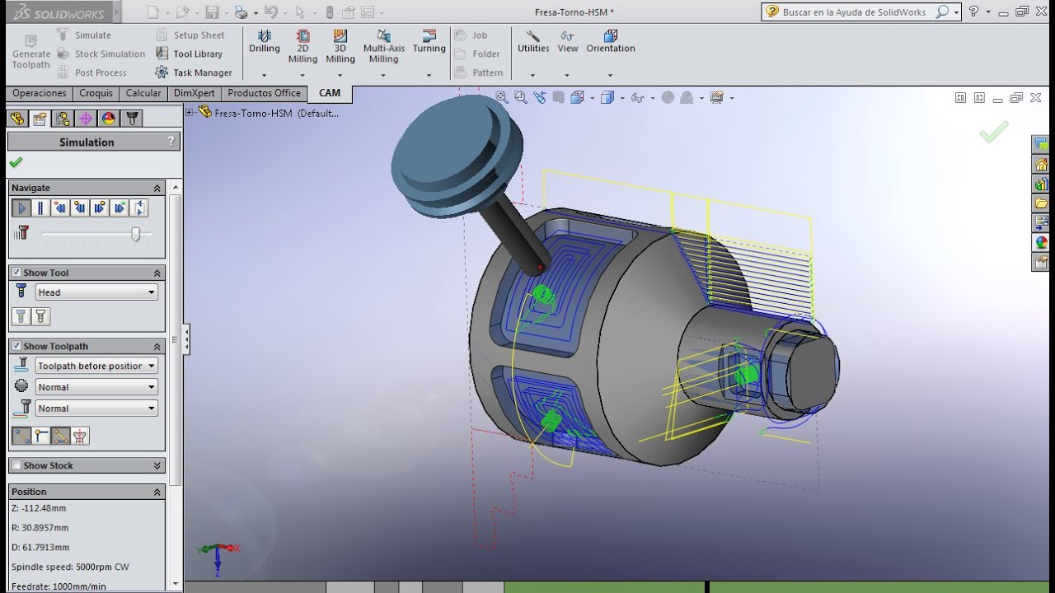Expand the Fresa-Torno-HSM tree node
Image resolution: width=1055 pixels, height=593 pixels.
(190, 112)
